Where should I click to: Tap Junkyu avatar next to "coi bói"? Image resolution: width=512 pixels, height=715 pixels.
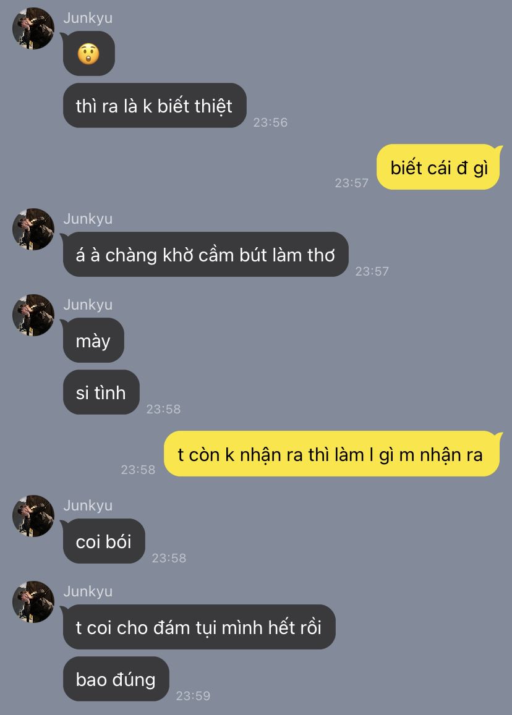tap(33, 516)
